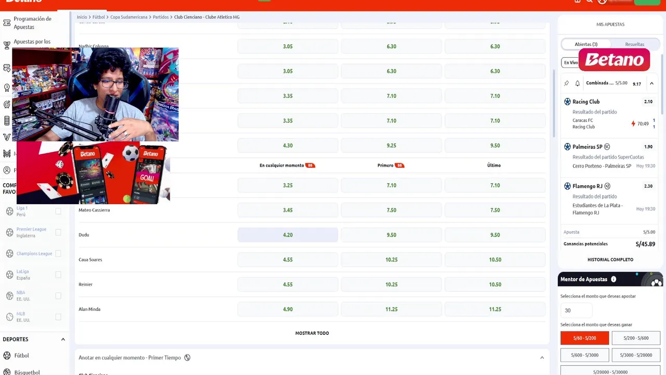Select Caua Soares first scorer odds 10.25
666x375 pixels.
click(x=391, y=259)
